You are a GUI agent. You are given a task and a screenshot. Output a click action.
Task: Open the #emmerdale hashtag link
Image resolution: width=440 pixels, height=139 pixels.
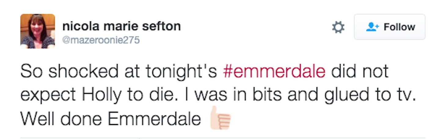(x=274, y=72)
